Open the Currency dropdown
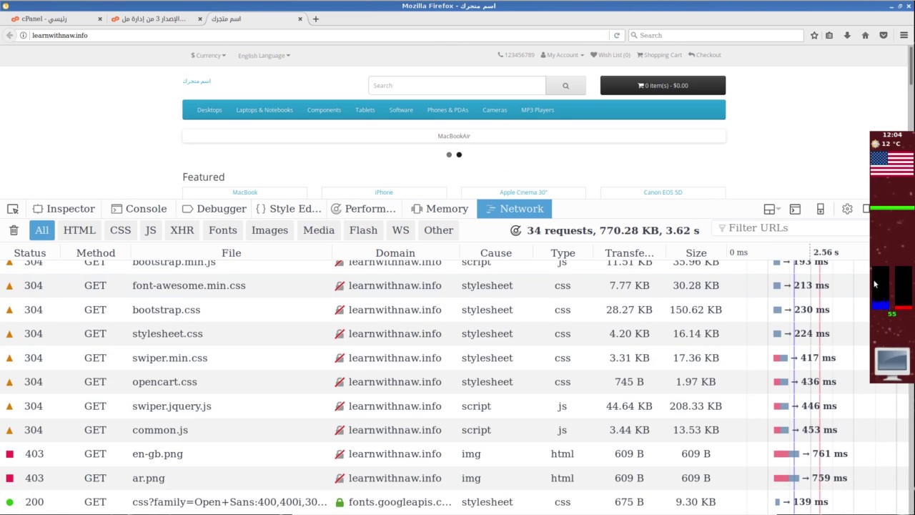Screen dimensions: 915x515 point(208,55)
